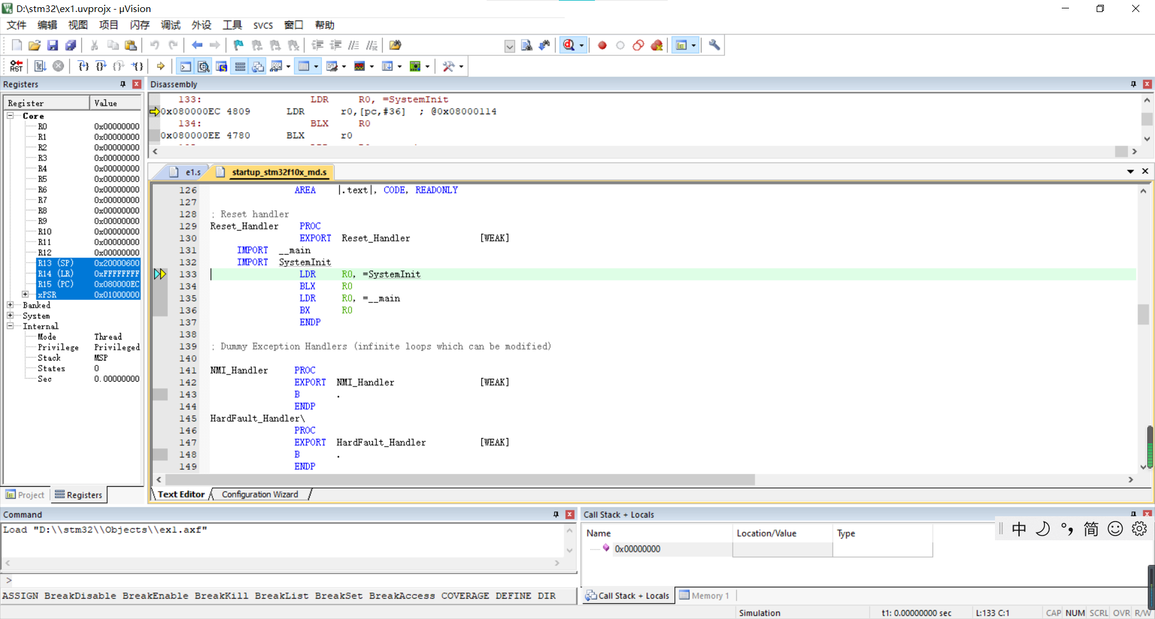Expand the xPSR register node
Screen dimensions: 1155x619
[x=25, y=294]
